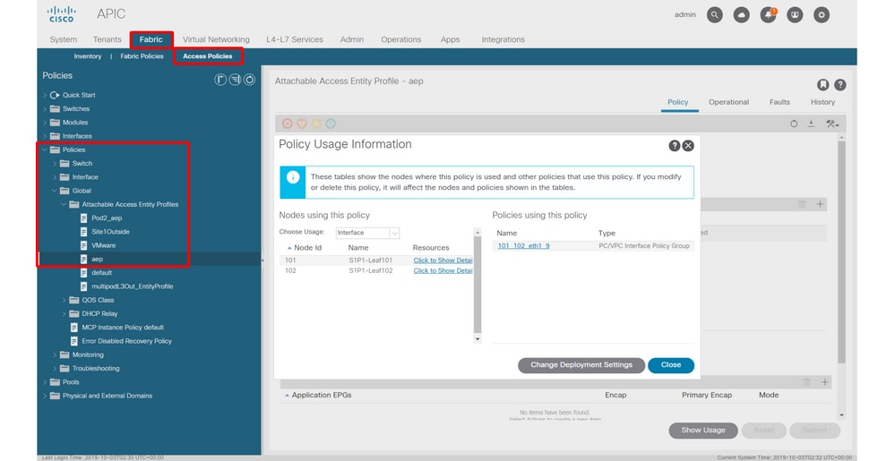Viewport: 895px width, 461px height.
Task: Close the Policy Usage dialog with X
Action: tap(688, 146)
